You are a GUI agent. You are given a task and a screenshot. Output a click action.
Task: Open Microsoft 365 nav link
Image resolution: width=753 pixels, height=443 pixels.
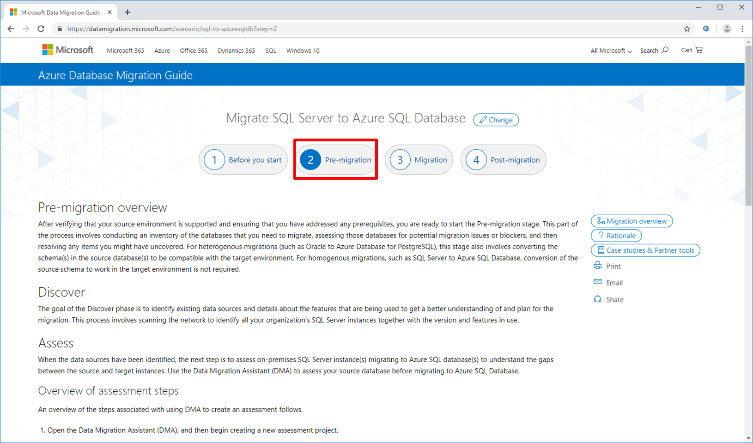pos(126,50)
